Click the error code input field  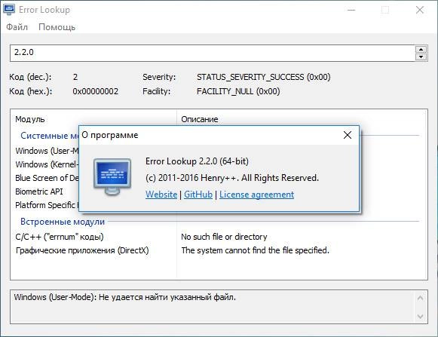(213, 53)
